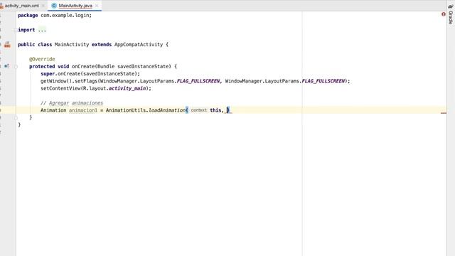Close the MainActivity.java tab
Image resolution: width=455 pixels, height=256 pixels.
coord(97,6)
